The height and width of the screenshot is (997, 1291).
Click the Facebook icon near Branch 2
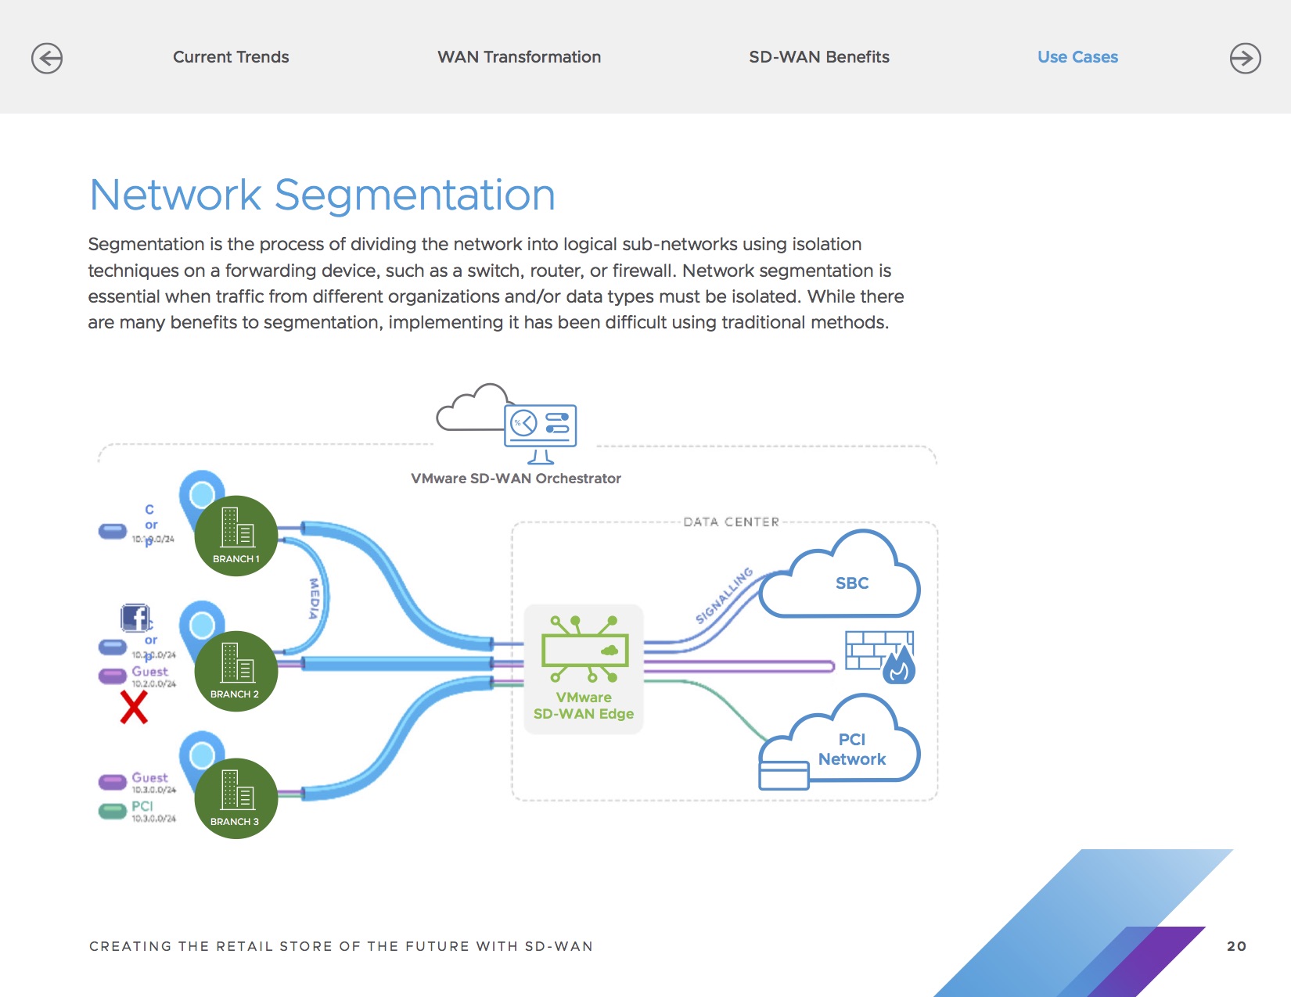point(135,618)
